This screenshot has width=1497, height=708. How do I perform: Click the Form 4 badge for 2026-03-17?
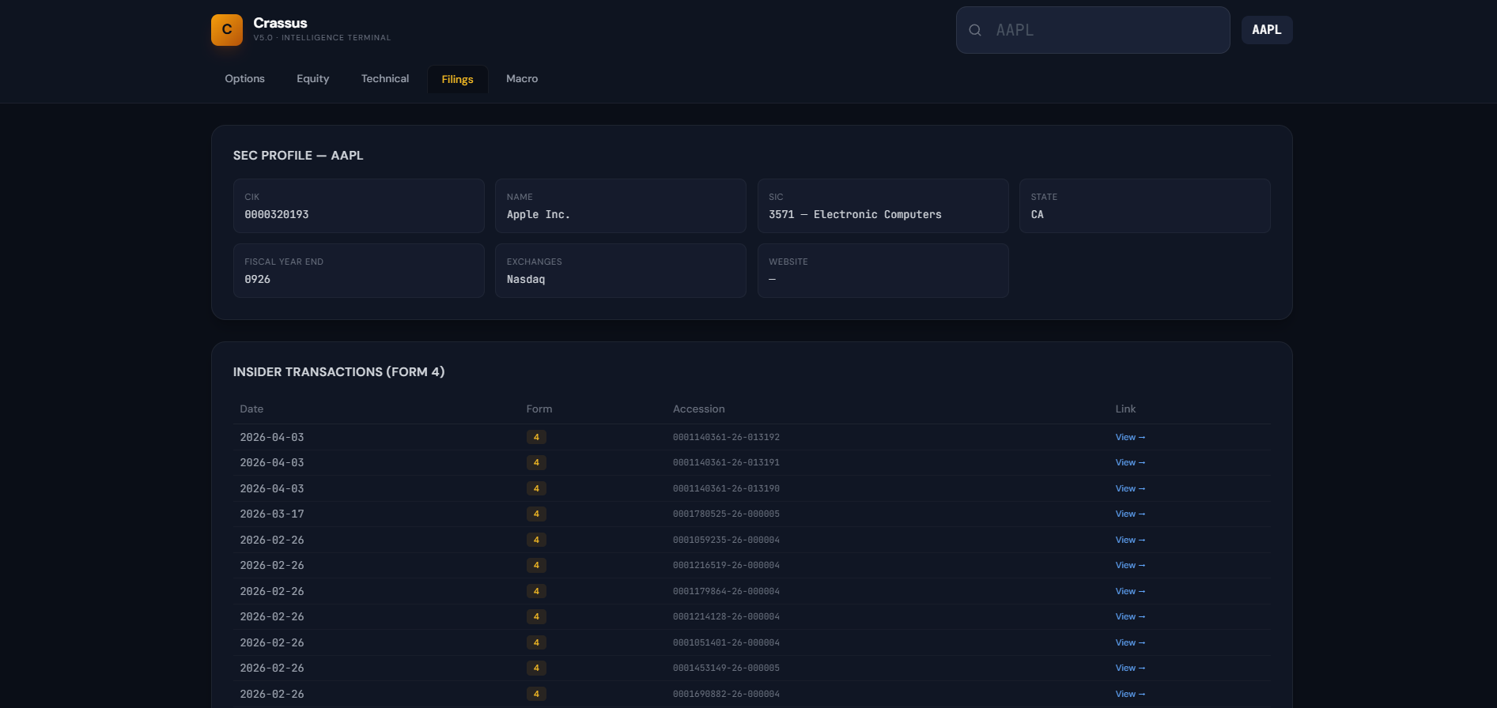coord(536,514)
